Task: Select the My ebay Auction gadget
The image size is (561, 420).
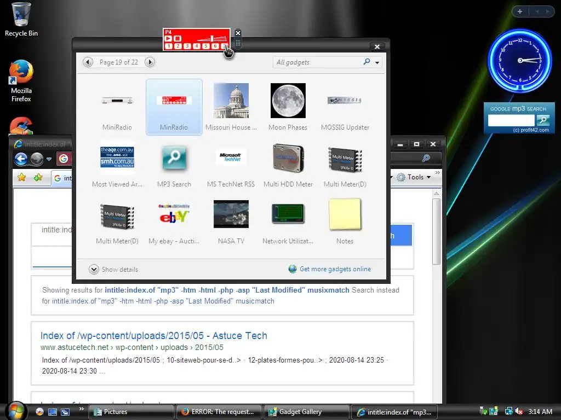Action: 174,221
